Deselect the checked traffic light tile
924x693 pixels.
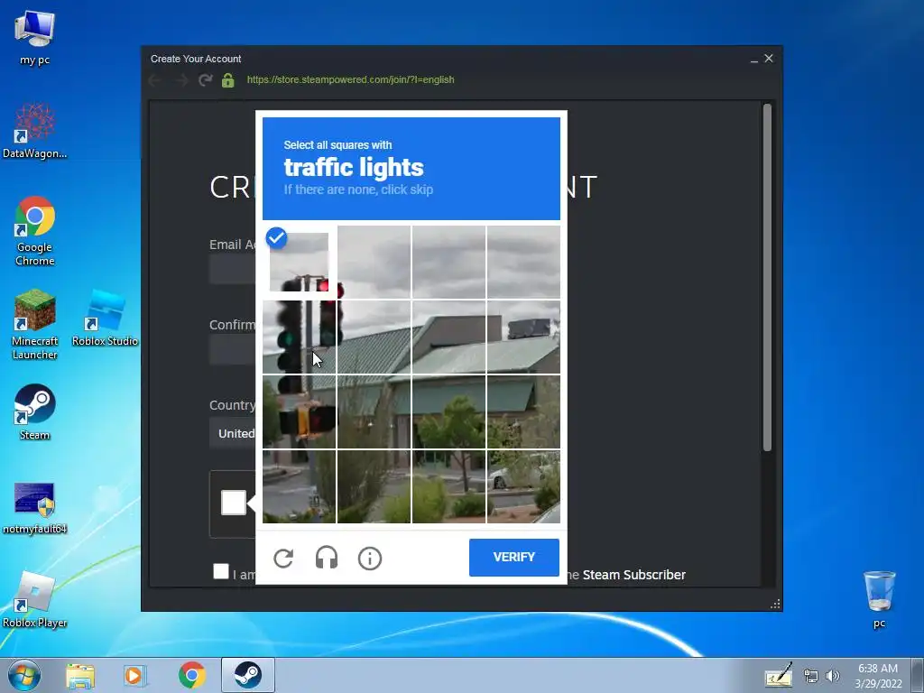300,263
